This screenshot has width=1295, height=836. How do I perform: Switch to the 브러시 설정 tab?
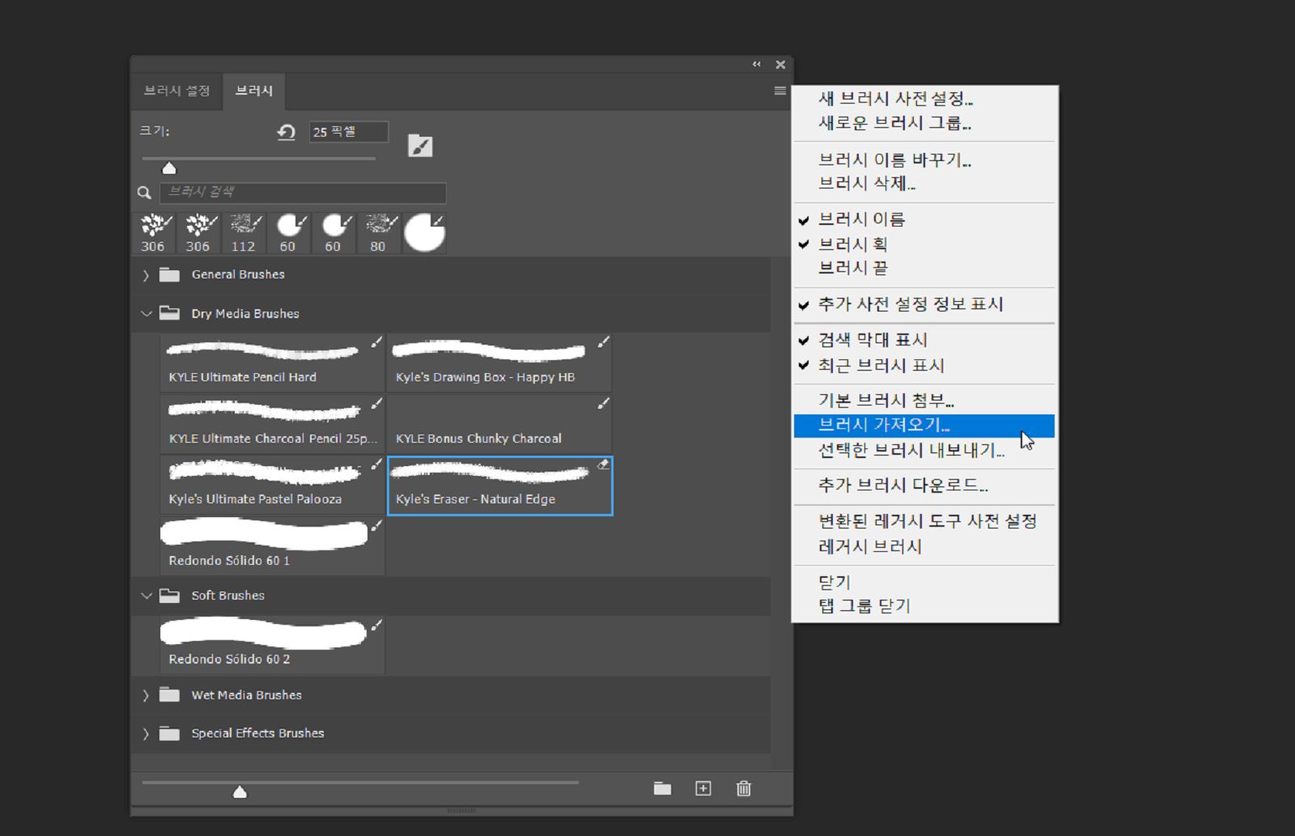[176, 91]
